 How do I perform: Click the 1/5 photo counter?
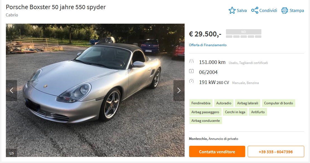point(11,153)
